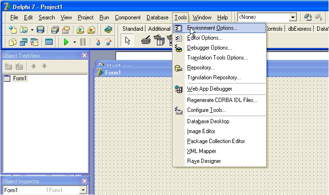329x195 pixels.
Task: Launch Web App Debugger from menu
Action: tap(220, 89)
